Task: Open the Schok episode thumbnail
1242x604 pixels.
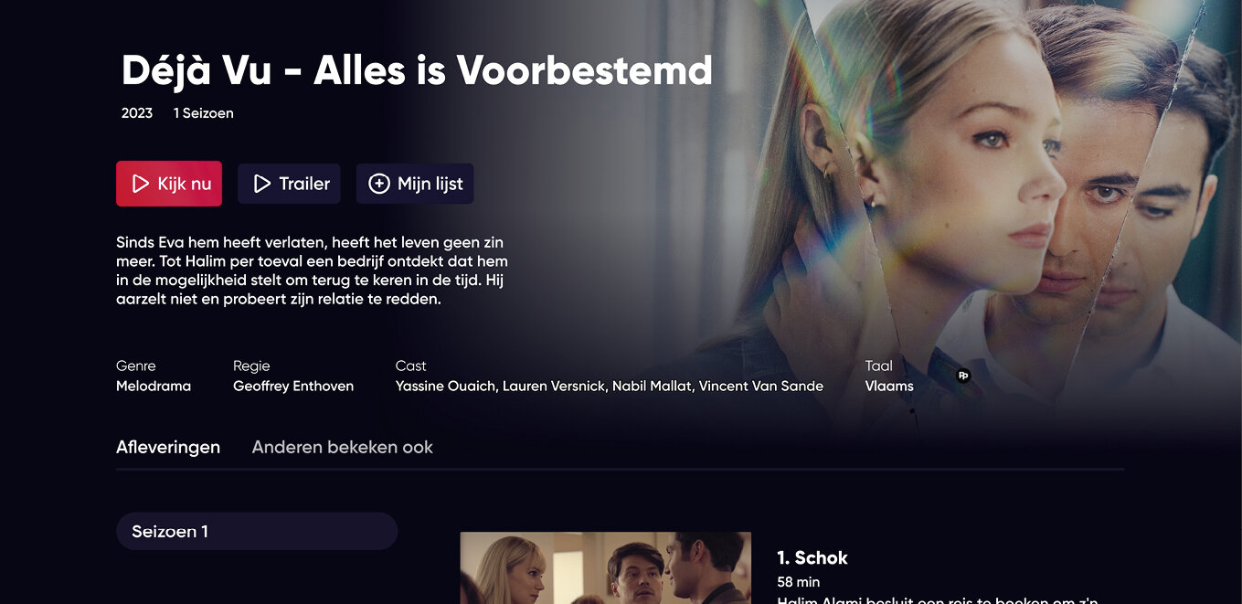Action: point(605,567)
